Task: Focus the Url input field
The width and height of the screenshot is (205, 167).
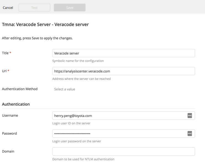Action: pyautogui.click(x=124, y=71)
